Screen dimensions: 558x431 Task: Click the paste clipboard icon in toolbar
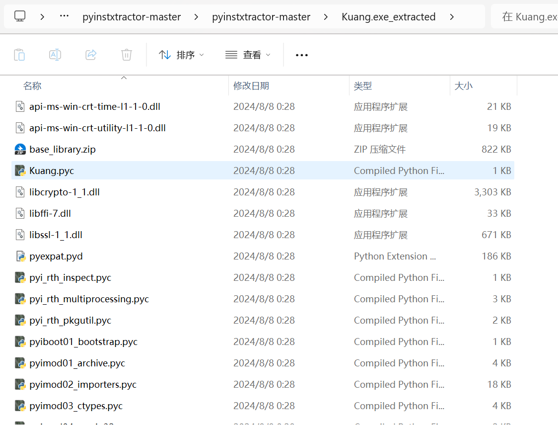19,55
